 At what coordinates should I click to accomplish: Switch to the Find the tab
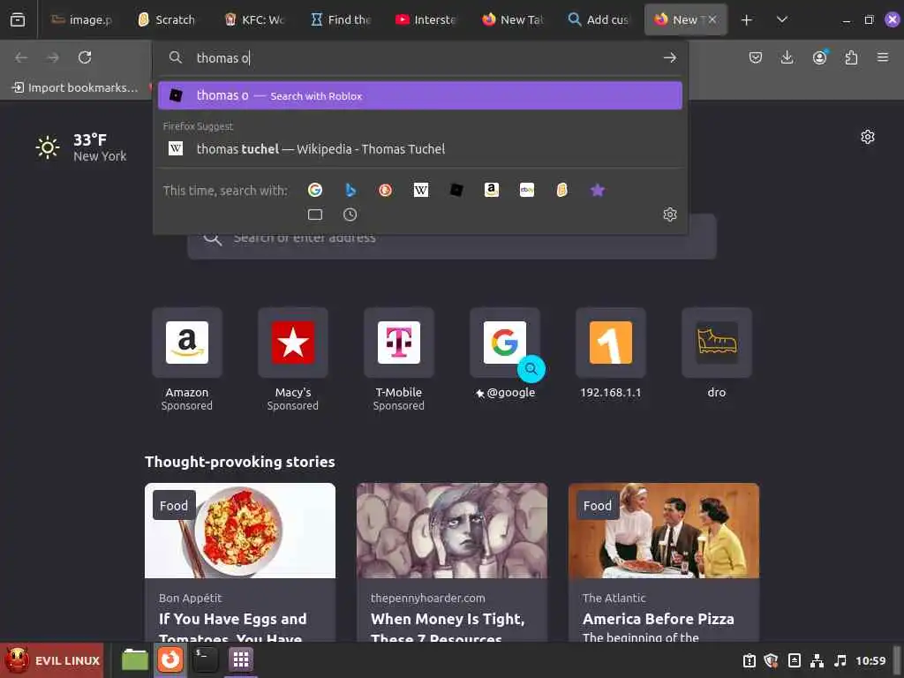[342, 19]
